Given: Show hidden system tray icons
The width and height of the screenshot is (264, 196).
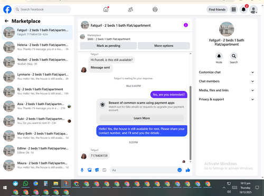Looking at the screenshot, I should [x=224, y=188].
